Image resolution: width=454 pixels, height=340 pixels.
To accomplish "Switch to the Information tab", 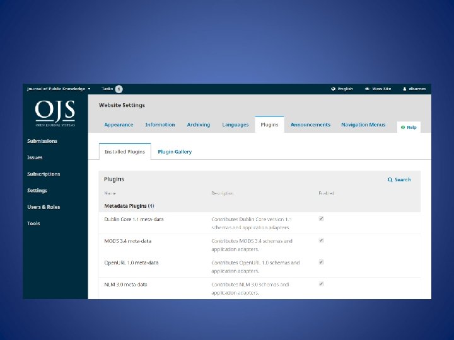I will coord(160,125).
